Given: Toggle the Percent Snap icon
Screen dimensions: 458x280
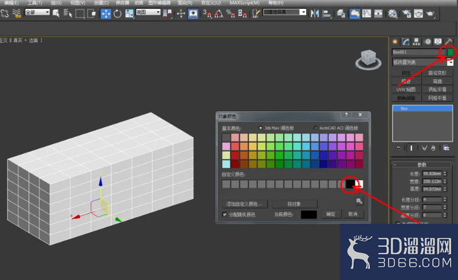Looking at the screenshot, I should 230,14.
